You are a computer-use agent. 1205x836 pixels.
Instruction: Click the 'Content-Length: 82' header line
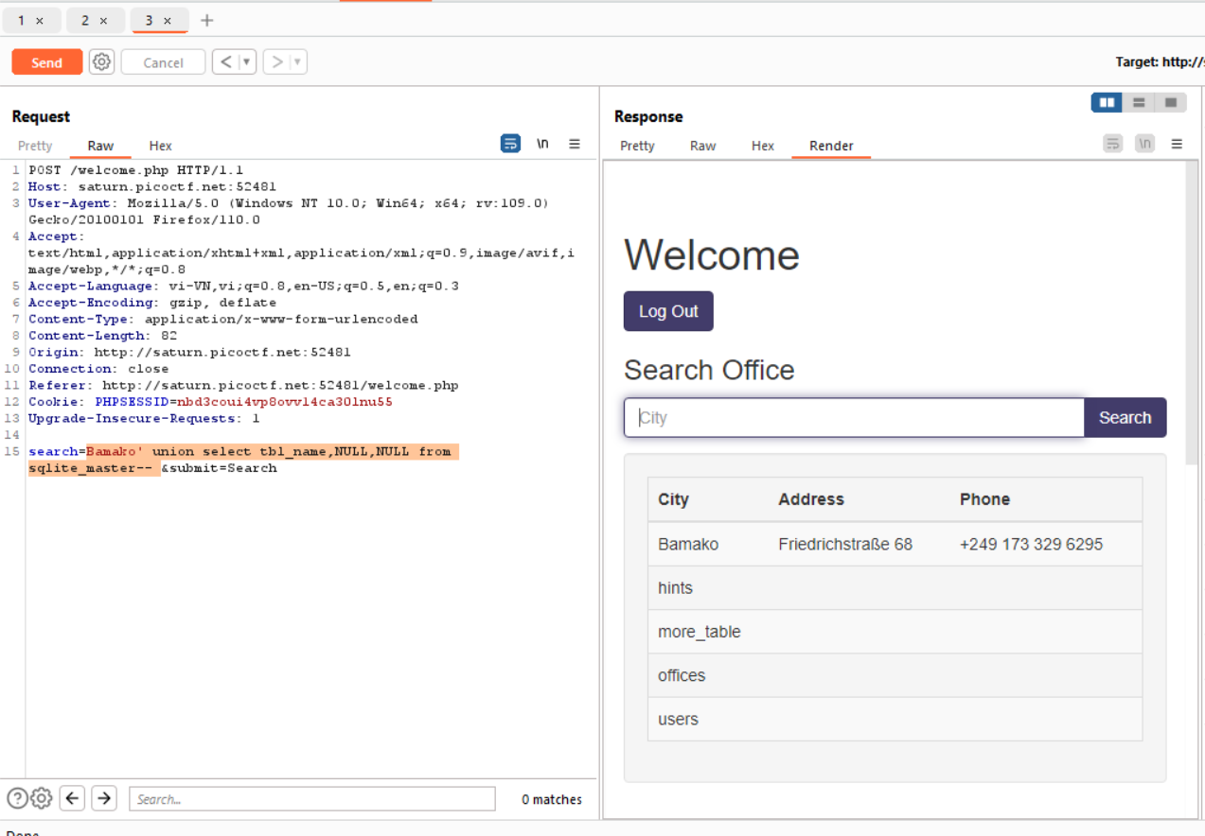pyautogui.click(x=102, y=336)
